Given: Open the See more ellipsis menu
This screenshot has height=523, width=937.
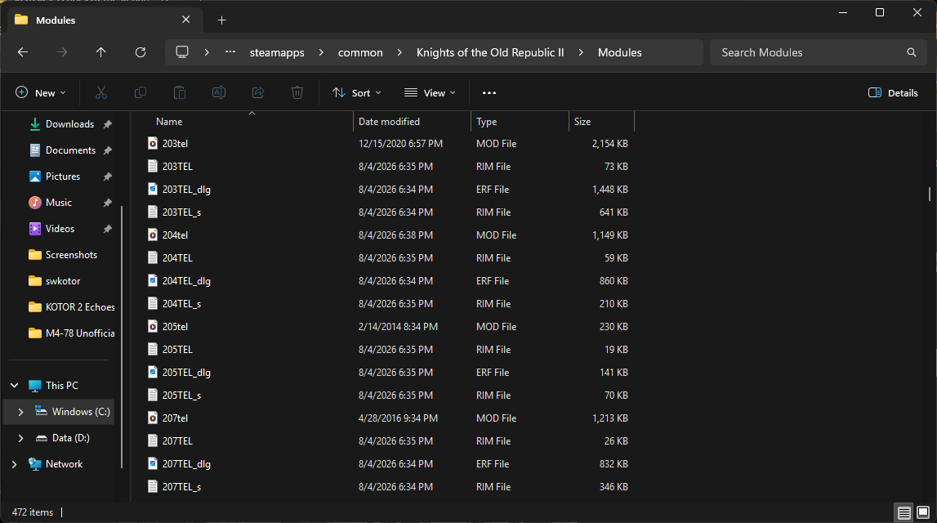Looking at the screenshot, I should tap(489, 92).
